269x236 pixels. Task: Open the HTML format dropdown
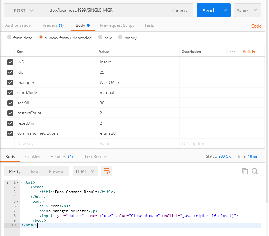coord(85,171)
